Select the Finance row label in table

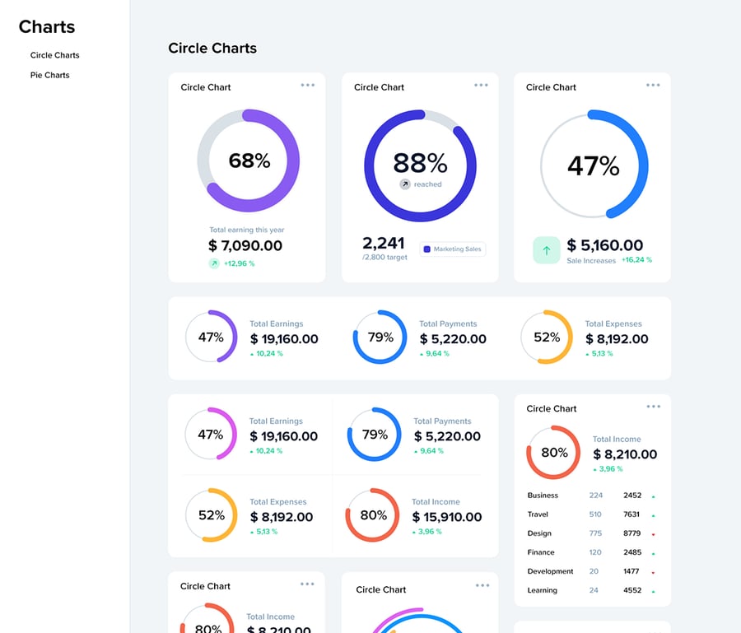[541, 552]
